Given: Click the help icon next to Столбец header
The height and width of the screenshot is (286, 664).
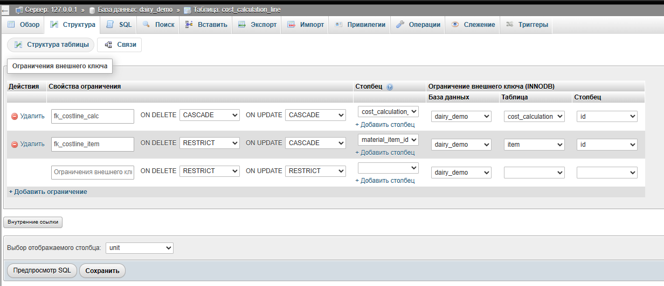Looking at the screenshot, I should click(x=390, y=87).
